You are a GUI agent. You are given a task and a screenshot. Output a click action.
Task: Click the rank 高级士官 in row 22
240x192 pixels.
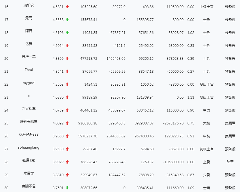pos(207,85)
